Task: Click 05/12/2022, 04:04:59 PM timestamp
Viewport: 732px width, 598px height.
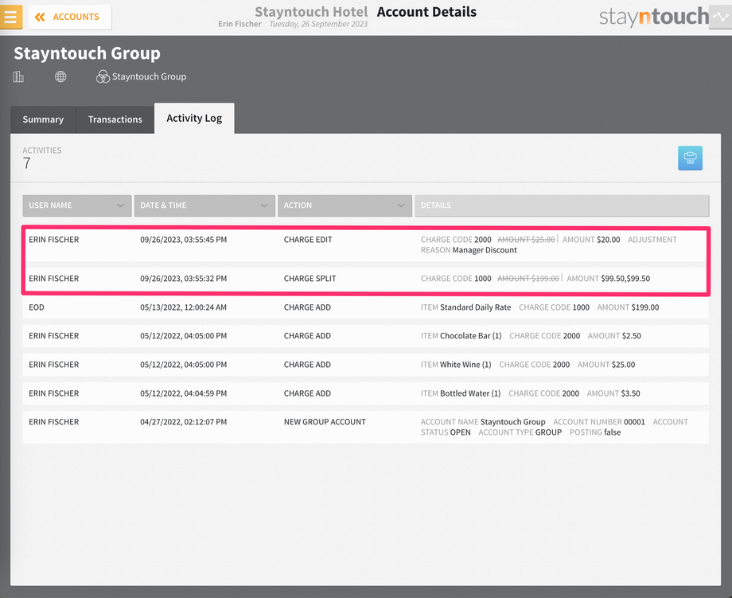Action: coord(184,393)
